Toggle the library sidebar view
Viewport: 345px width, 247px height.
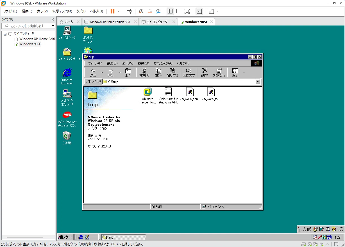click(x=170, y=11)
